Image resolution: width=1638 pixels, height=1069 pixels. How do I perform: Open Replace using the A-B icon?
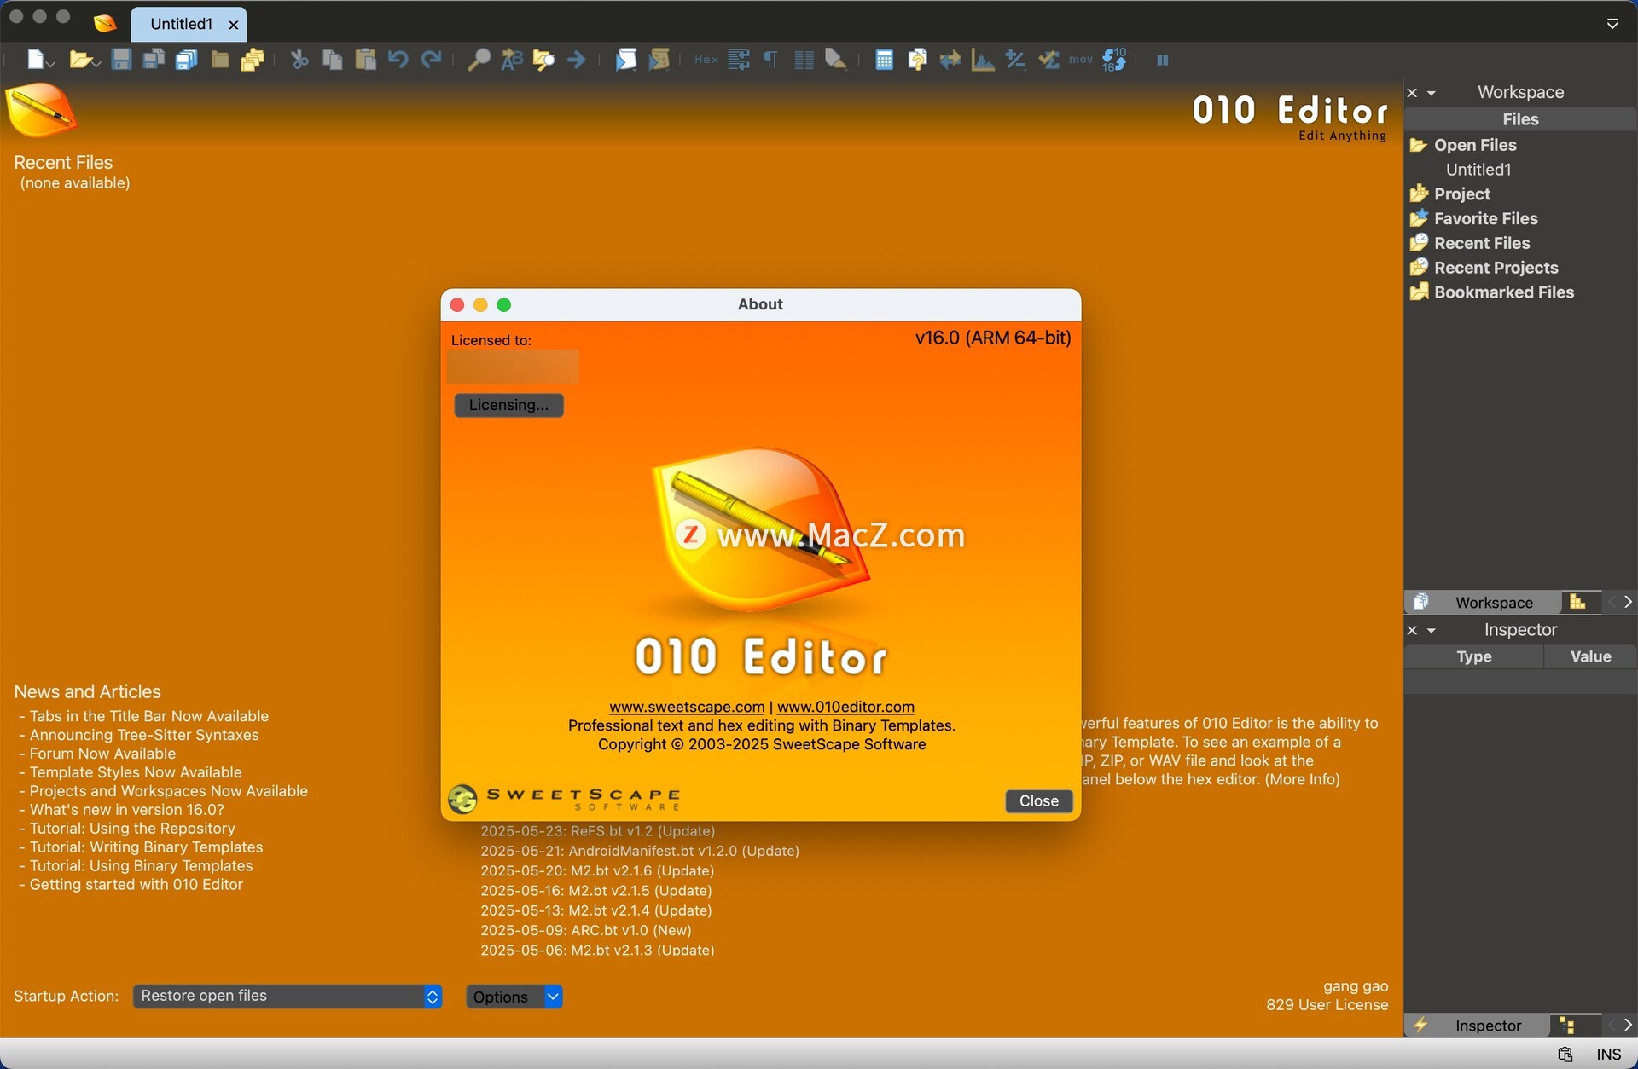[511, 60]
